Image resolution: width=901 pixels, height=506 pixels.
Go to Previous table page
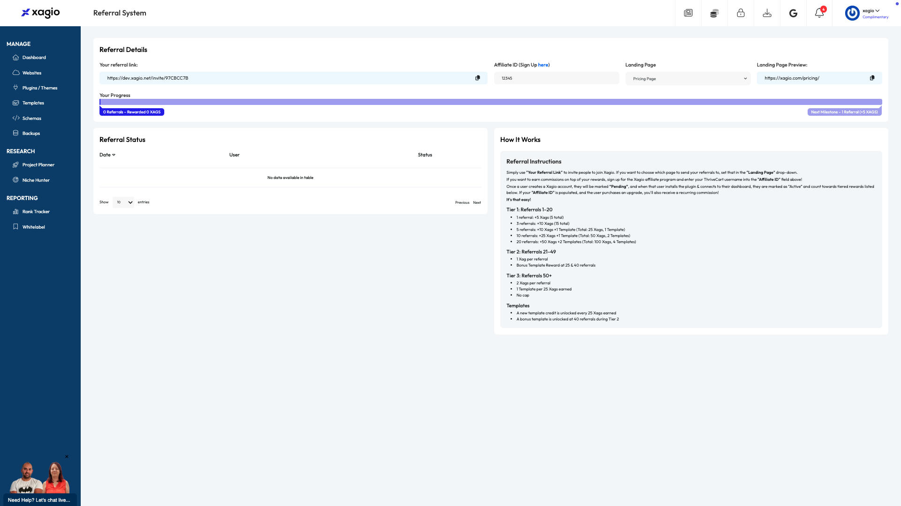462,203
